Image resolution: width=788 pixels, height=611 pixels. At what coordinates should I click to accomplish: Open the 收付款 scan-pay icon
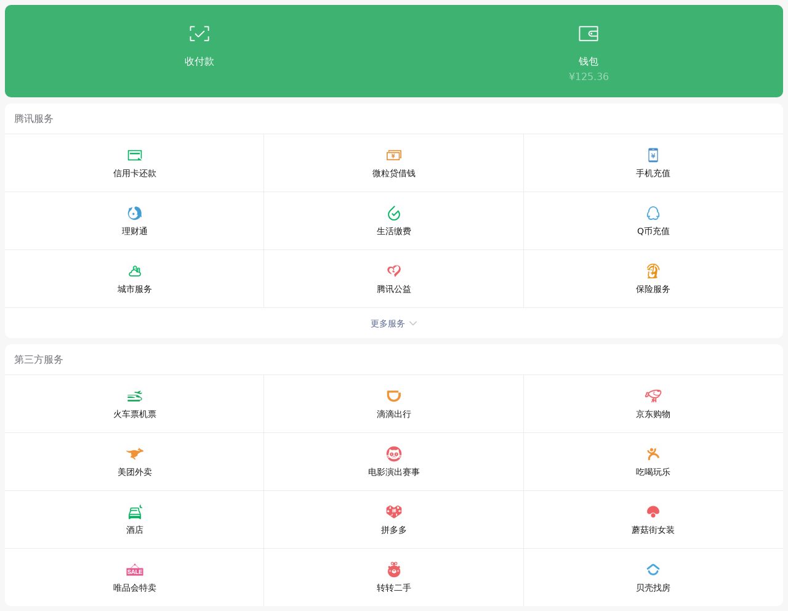pos(199,34)
